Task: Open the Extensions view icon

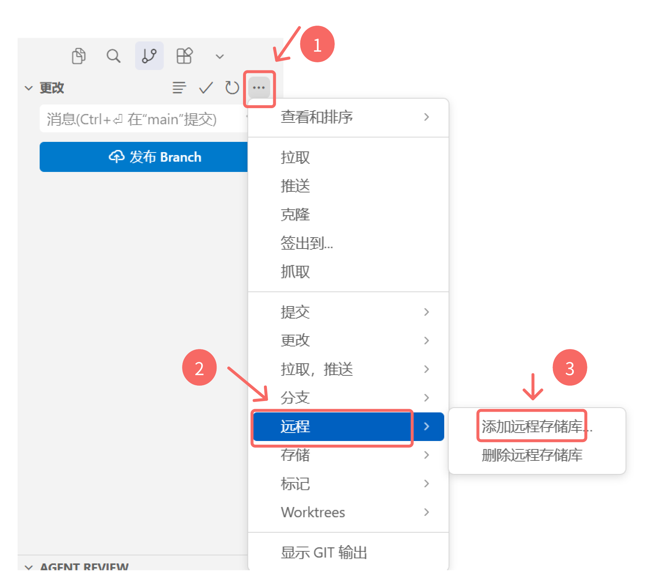Action: click(184, 56)
